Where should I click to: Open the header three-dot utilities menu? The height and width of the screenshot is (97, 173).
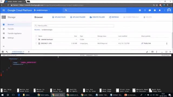click(x=165, y=10)
